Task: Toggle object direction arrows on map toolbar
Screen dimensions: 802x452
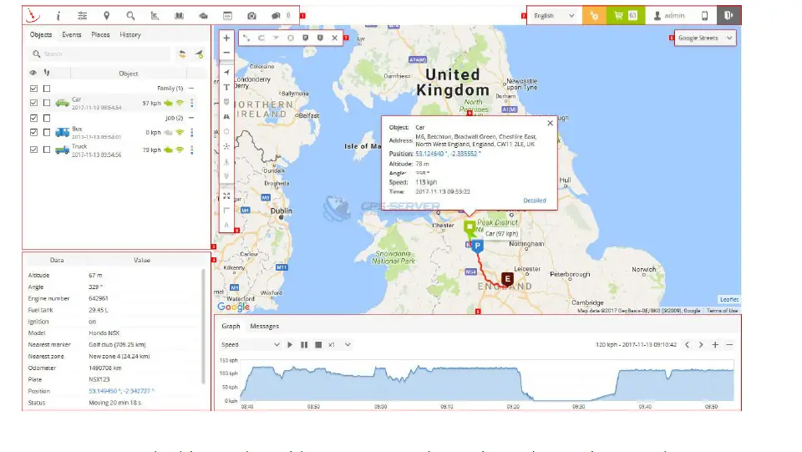Action: pyautogui.click(x=226, y=72)
